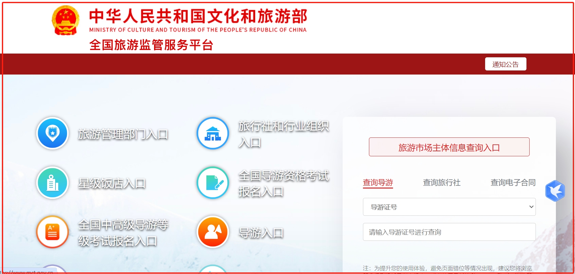Click the blue shield tourism management icon
Viewport: 575px width, 274px height.
[53, 133]
